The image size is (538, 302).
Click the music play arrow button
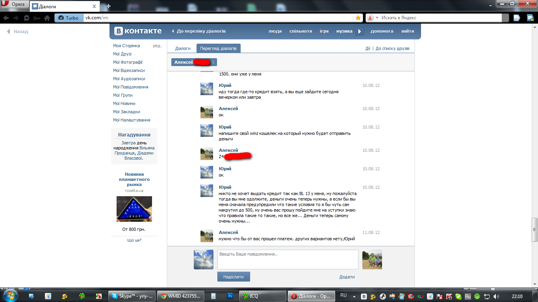[359, 31]
